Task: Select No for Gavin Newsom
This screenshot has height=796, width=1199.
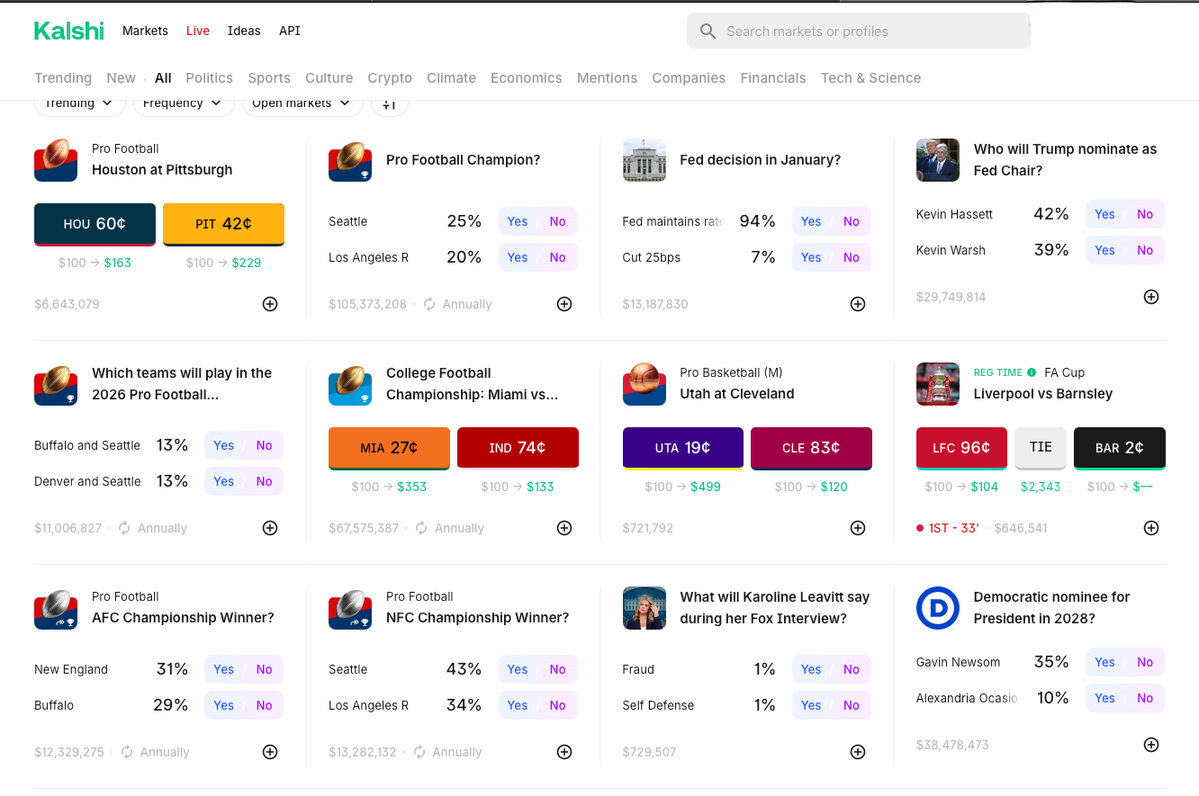Action: pos(1145,662)
